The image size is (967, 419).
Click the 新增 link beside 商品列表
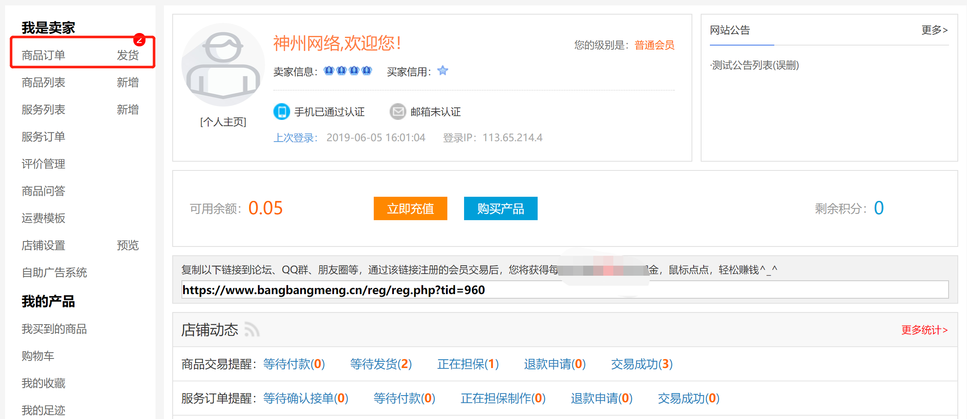click(128, 82)
